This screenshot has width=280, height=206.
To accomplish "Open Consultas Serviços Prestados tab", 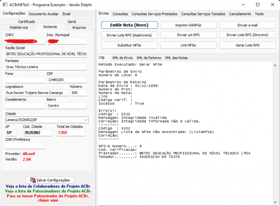I will coord(155,14).
